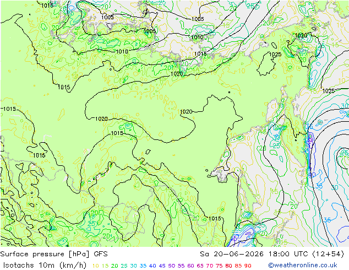Select red legend value 80 in isotachs scale
Image resolution: width=349 pixels, height=270 pixels.
click(228, 266)
